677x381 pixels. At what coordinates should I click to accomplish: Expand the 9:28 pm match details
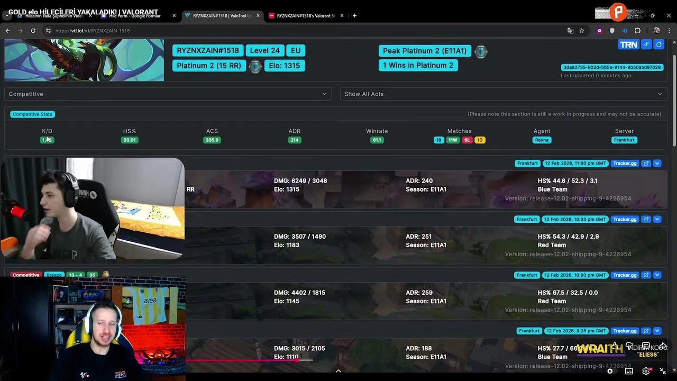click(x=657, y=331)
